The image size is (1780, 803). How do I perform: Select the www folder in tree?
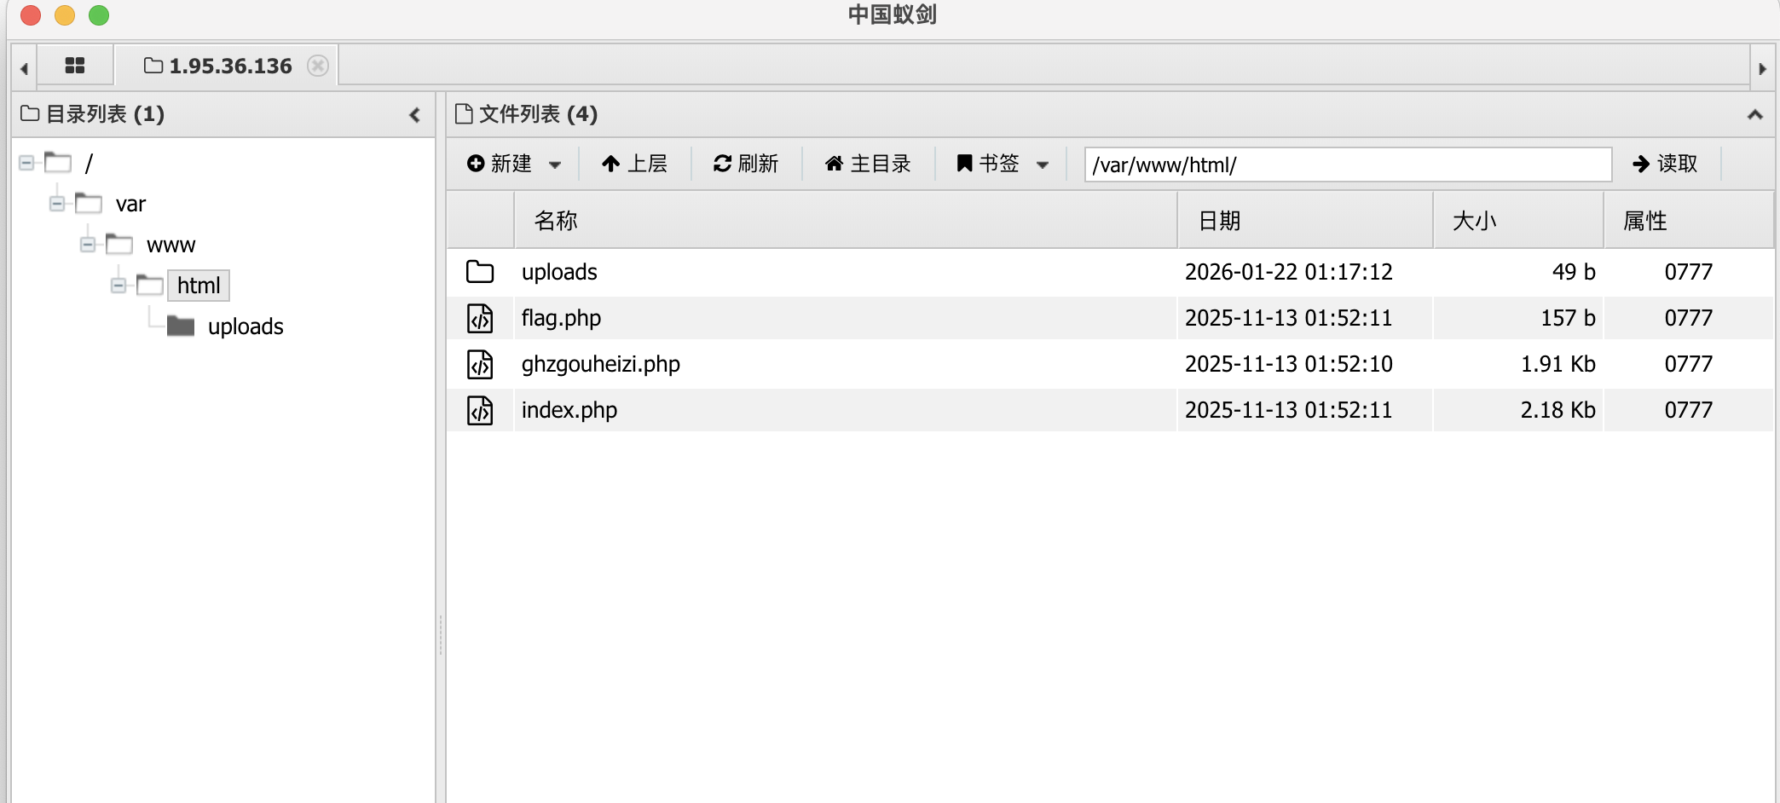pos(171,245)
